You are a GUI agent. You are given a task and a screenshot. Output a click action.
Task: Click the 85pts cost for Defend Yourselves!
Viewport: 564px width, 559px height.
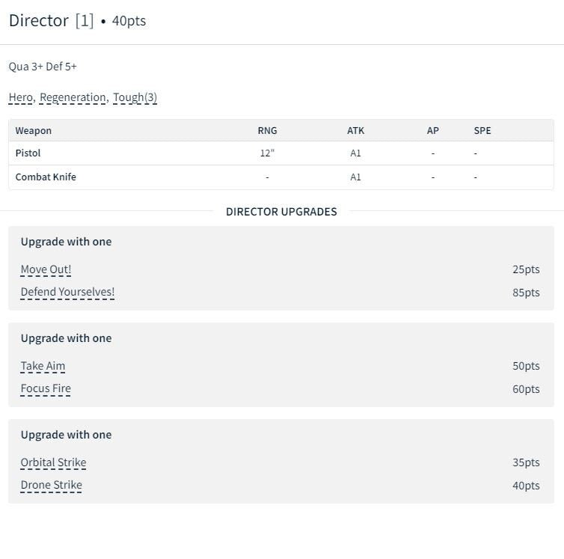coord(526,292)
